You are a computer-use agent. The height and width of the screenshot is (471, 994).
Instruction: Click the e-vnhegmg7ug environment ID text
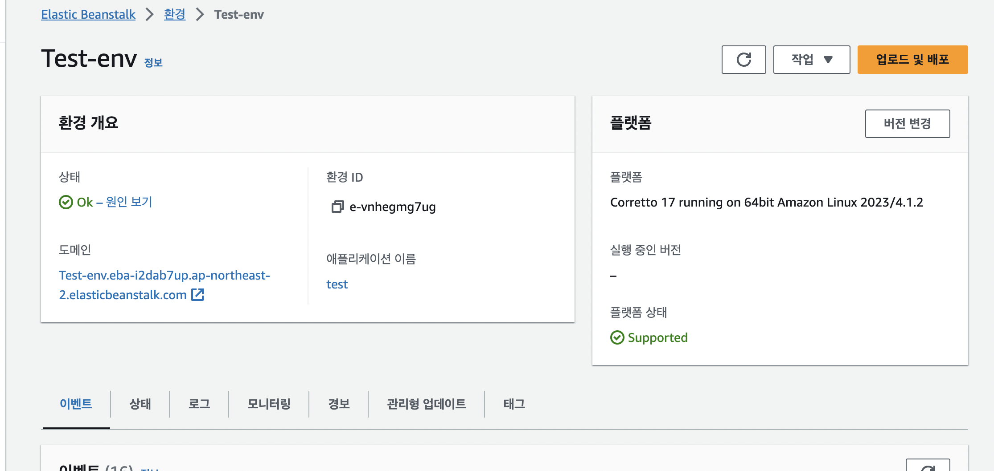[x=393, y=207]
